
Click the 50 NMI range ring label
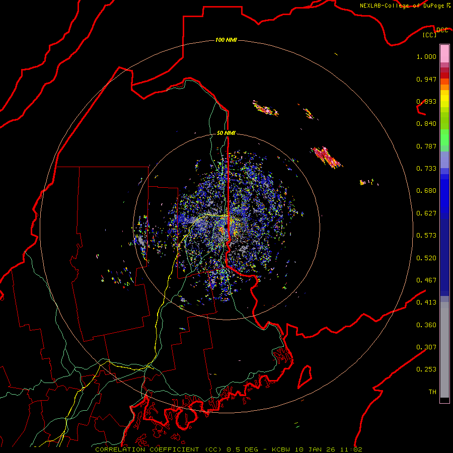[226, 133]
